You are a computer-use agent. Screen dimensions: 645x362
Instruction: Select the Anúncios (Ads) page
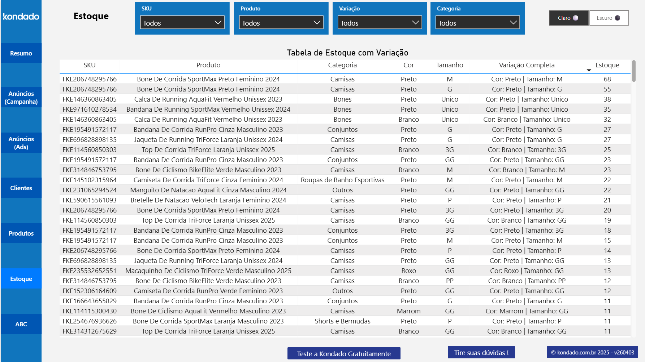point(21,143)
